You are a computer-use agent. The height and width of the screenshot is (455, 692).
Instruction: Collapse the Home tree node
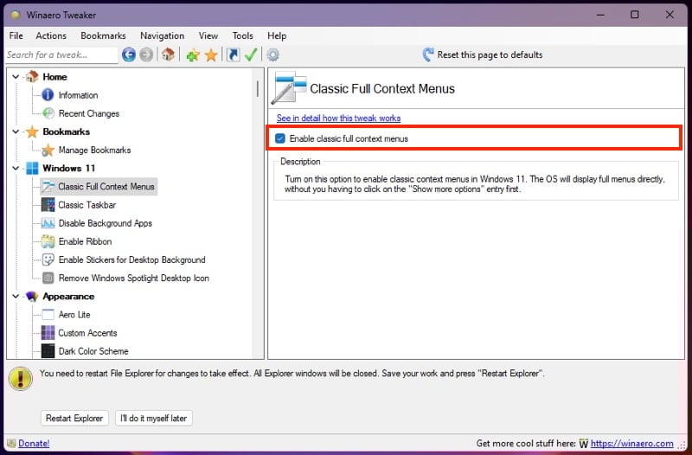(16, 77)
